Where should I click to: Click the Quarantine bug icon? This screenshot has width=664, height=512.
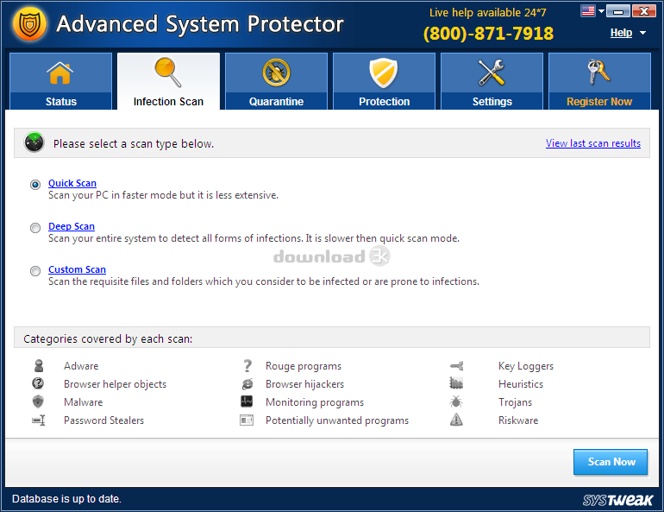(276, 73)
